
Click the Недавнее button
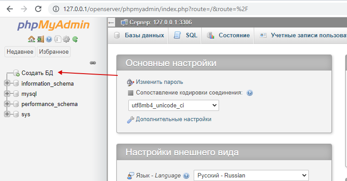pyautogui.click(x=20, y=52)
